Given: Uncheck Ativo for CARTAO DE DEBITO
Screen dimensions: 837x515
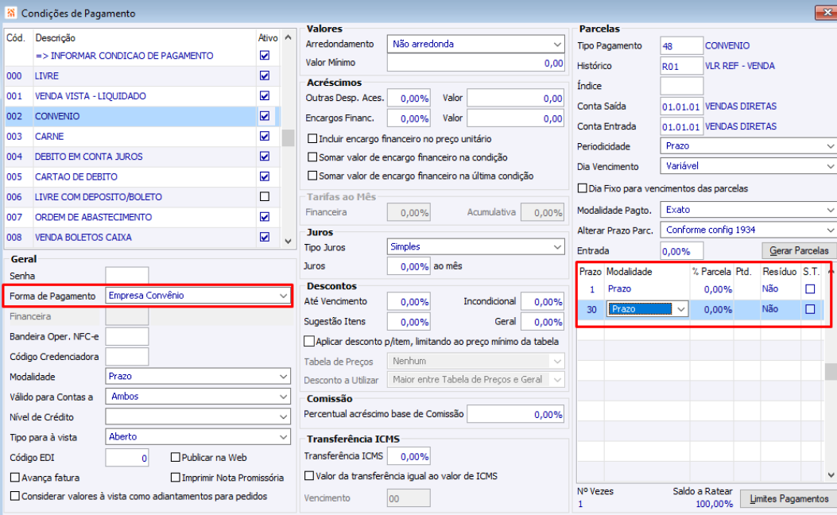Looking at the screenshot, I should pos(265,176).
